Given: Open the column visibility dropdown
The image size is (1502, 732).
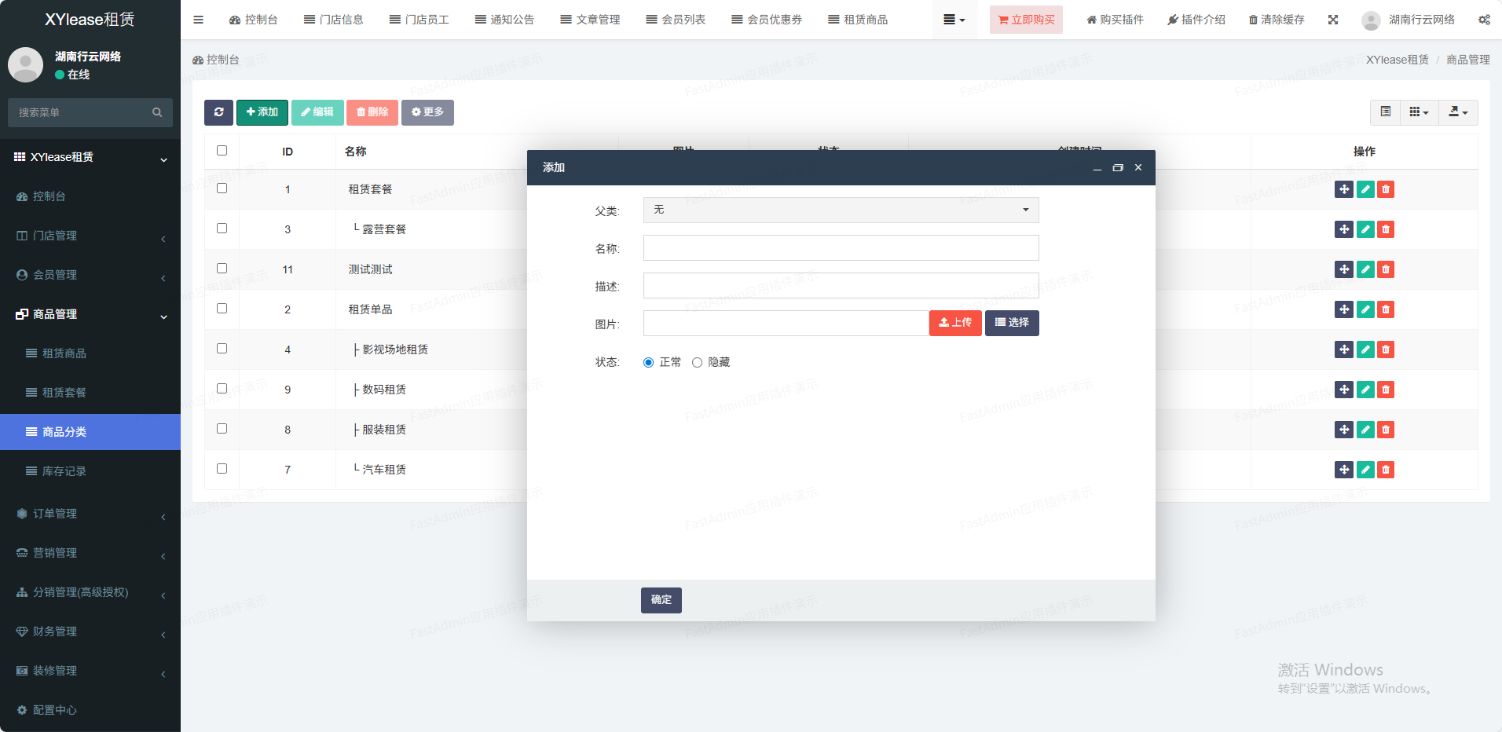Looking at the screenshot, I should [1419, 112].
